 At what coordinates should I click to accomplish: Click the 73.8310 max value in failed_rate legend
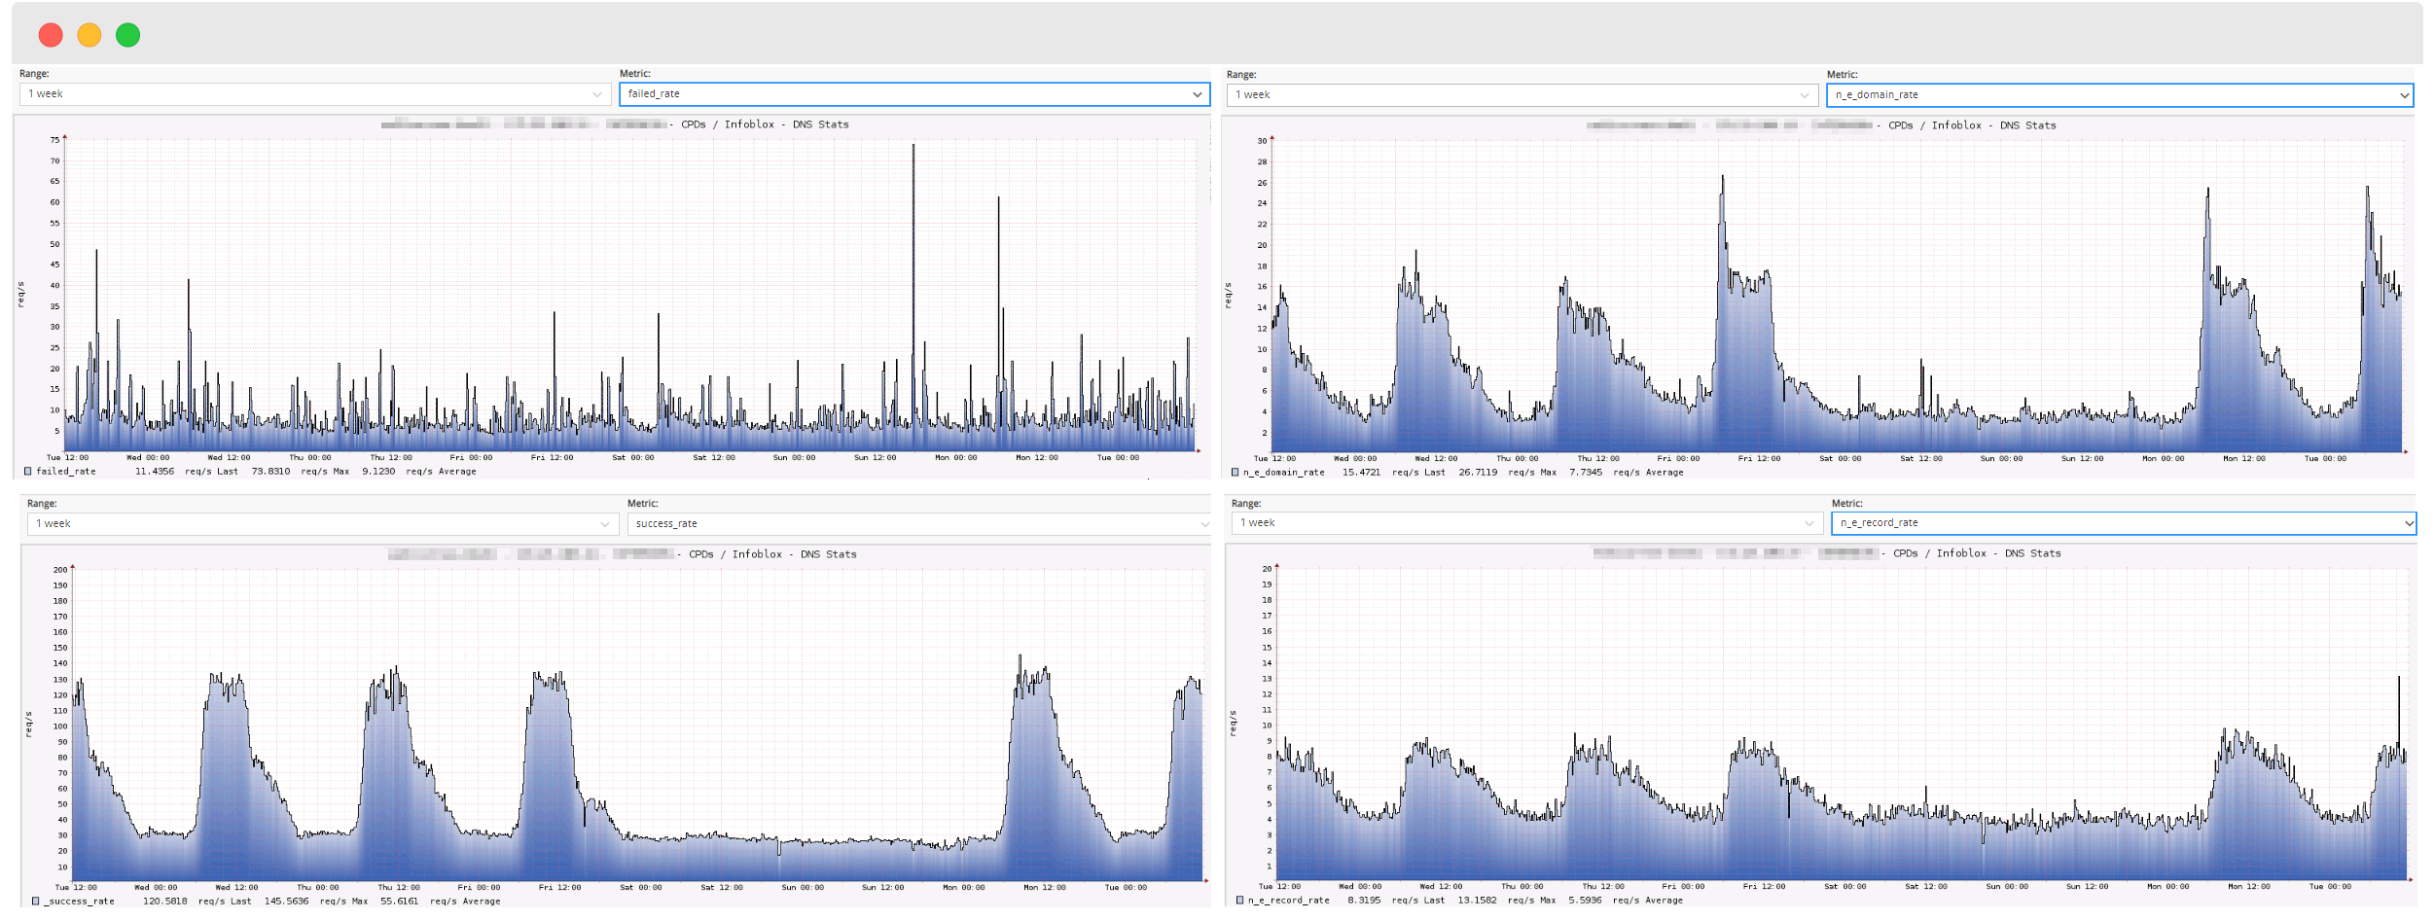(x=270, y=472)
